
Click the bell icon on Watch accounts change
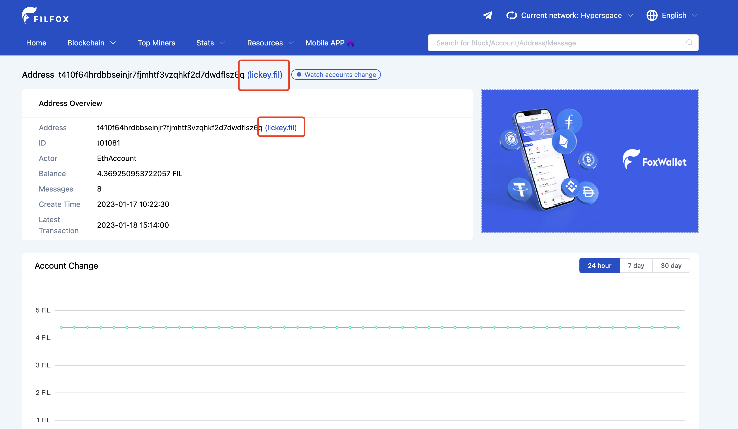pos(299,74)
